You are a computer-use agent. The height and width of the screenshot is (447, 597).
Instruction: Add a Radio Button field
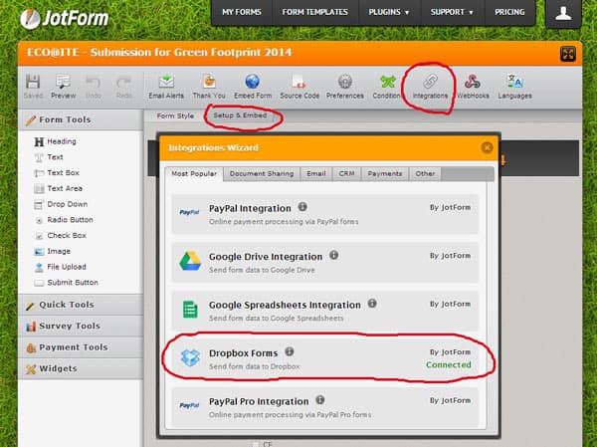point(64,219)
